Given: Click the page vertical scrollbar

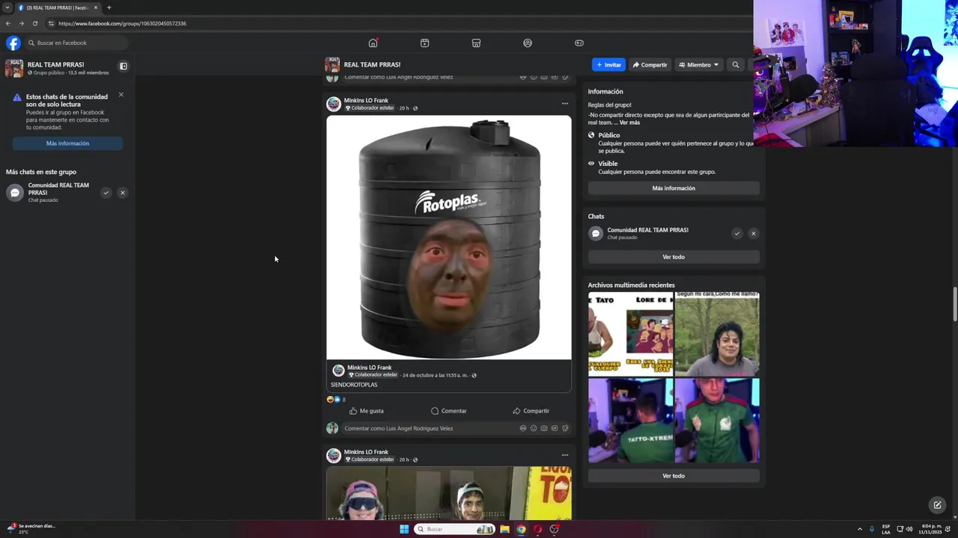Looking at the screenshot, I should click(x=954, y=303).
